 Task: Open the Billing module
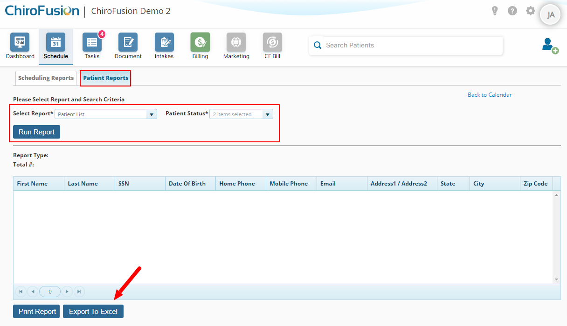[x=200, y=46]
